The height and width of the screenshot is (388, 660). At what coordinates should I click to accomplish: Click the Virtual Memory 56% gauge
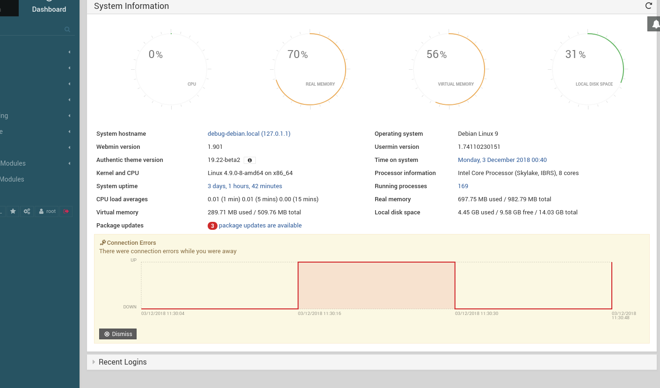pyautogui.click(x=449, y=69)
